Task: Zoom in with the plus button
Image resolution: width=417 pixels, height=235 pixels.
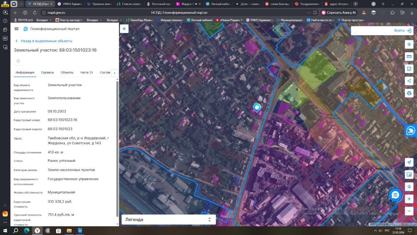Action: pyautogui.click(x=409, y=199)
